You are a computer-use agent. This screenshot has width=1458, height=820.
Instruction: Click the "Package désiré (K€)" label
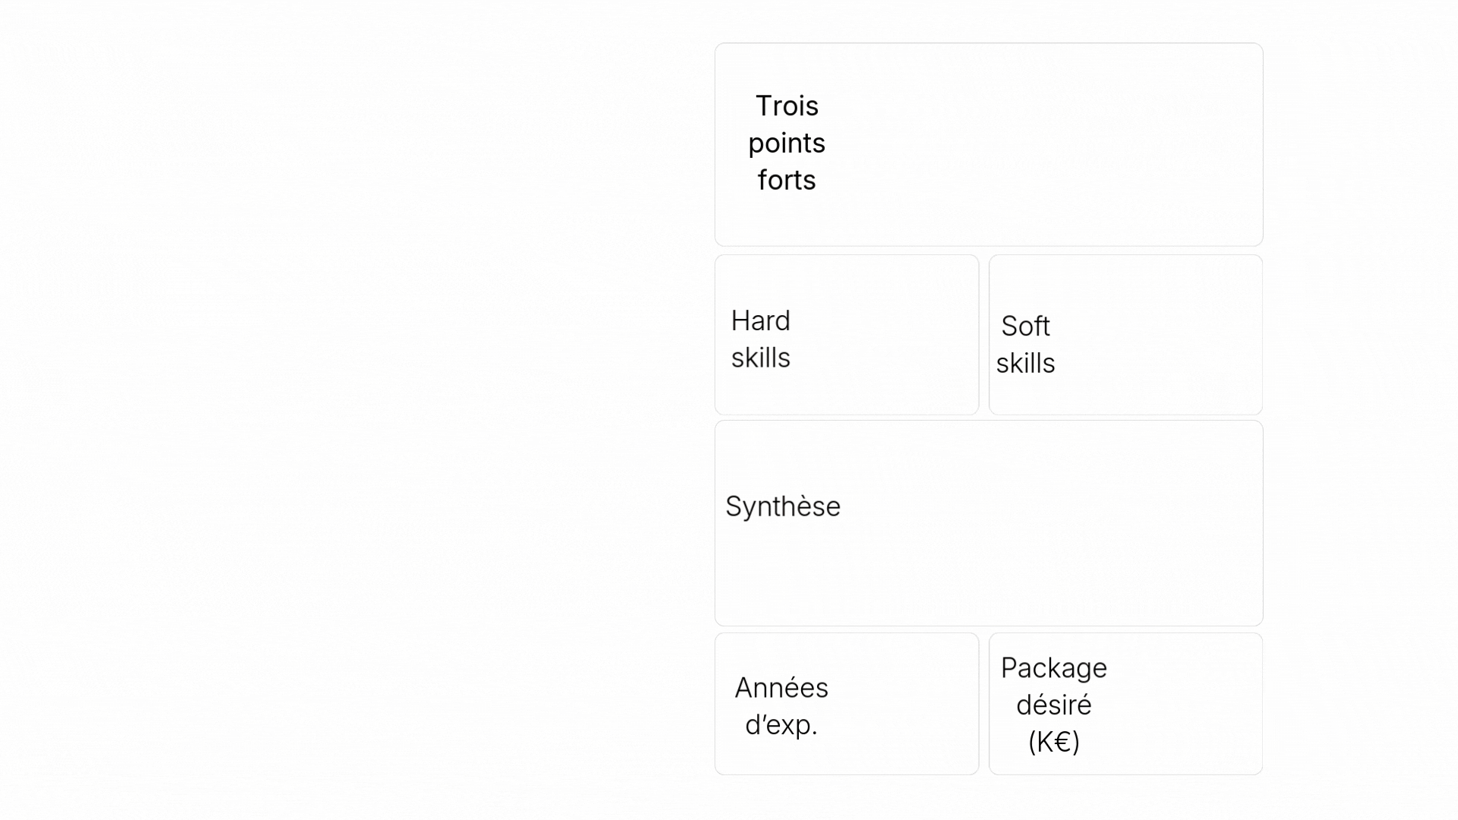click(x=1054, y=705)
